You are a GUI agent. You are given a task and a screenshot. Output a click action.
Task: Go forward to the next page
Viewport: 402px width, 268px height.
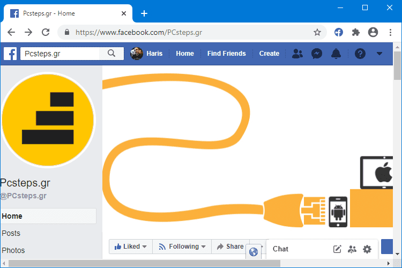click(28, 32)
